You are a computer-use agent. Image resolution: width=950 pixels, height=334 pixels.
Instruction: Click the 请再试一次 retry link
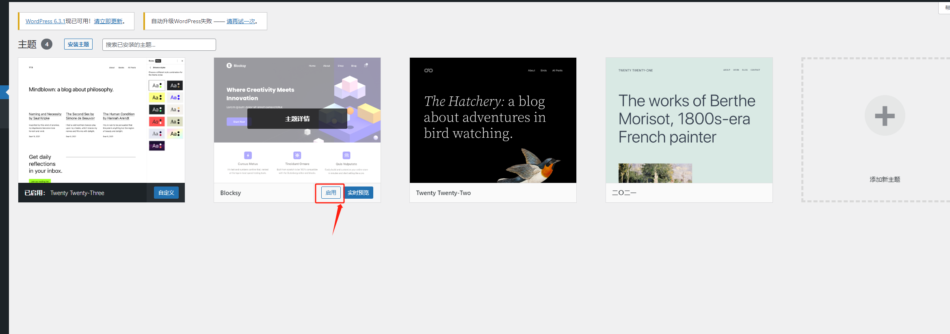click(x=241, y=21)
